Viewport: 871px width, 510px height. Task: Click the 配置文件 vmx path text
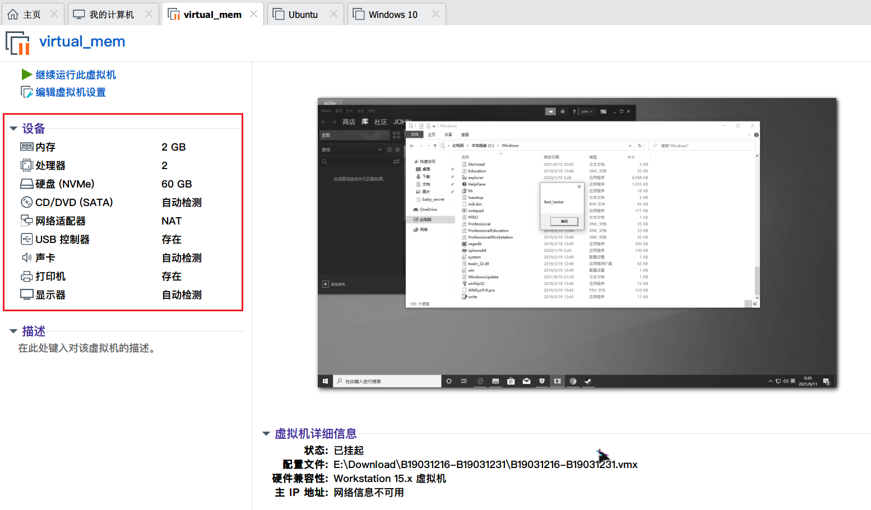[x=485, y=464]
